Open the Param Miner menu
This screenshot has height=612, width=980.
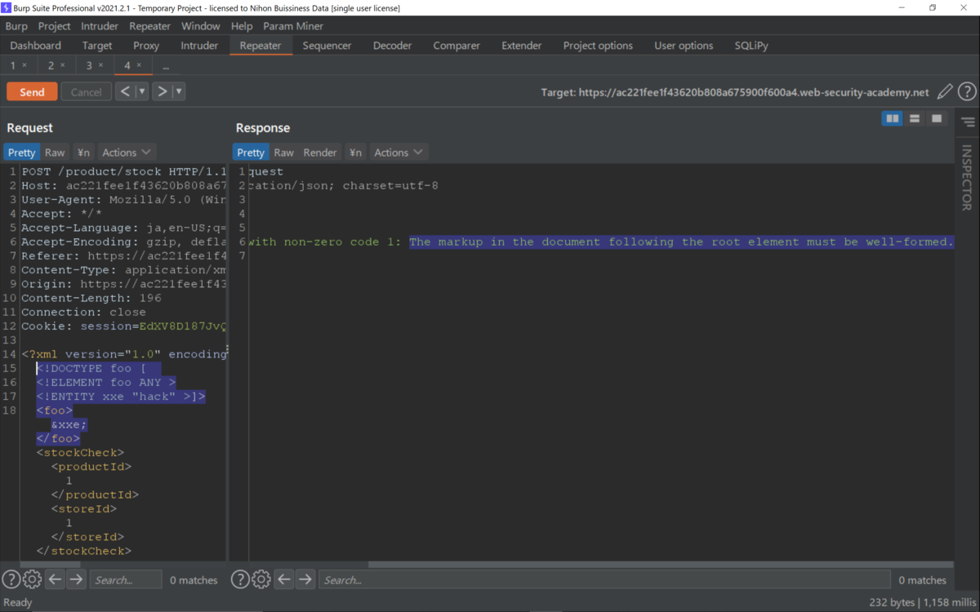293,26
